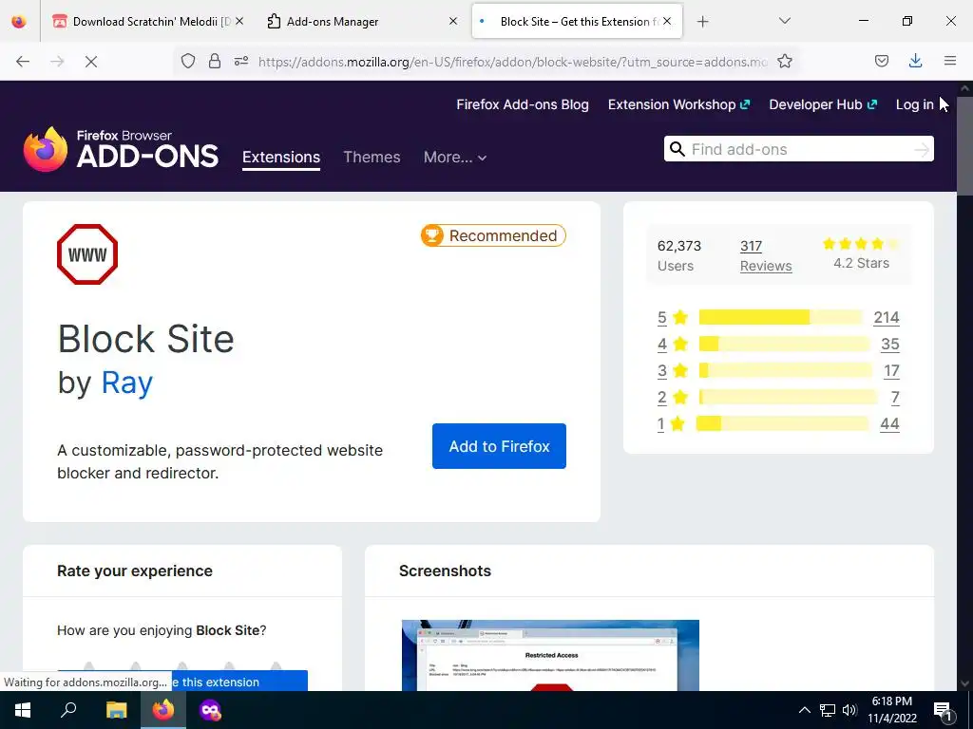Open Extension Workshop link
Viewport: 973px width, 729px height.
point(678,104)
